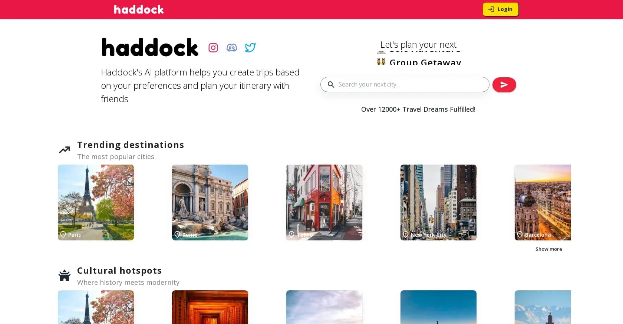
Task: Click the large haddock title text
Action: click(150, 47)
